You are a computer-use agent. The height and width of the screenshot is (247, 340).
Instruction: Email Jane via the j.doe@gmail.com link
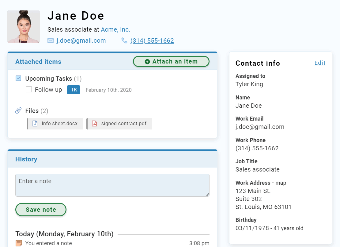pyautogui.click(x=81, y=40)
